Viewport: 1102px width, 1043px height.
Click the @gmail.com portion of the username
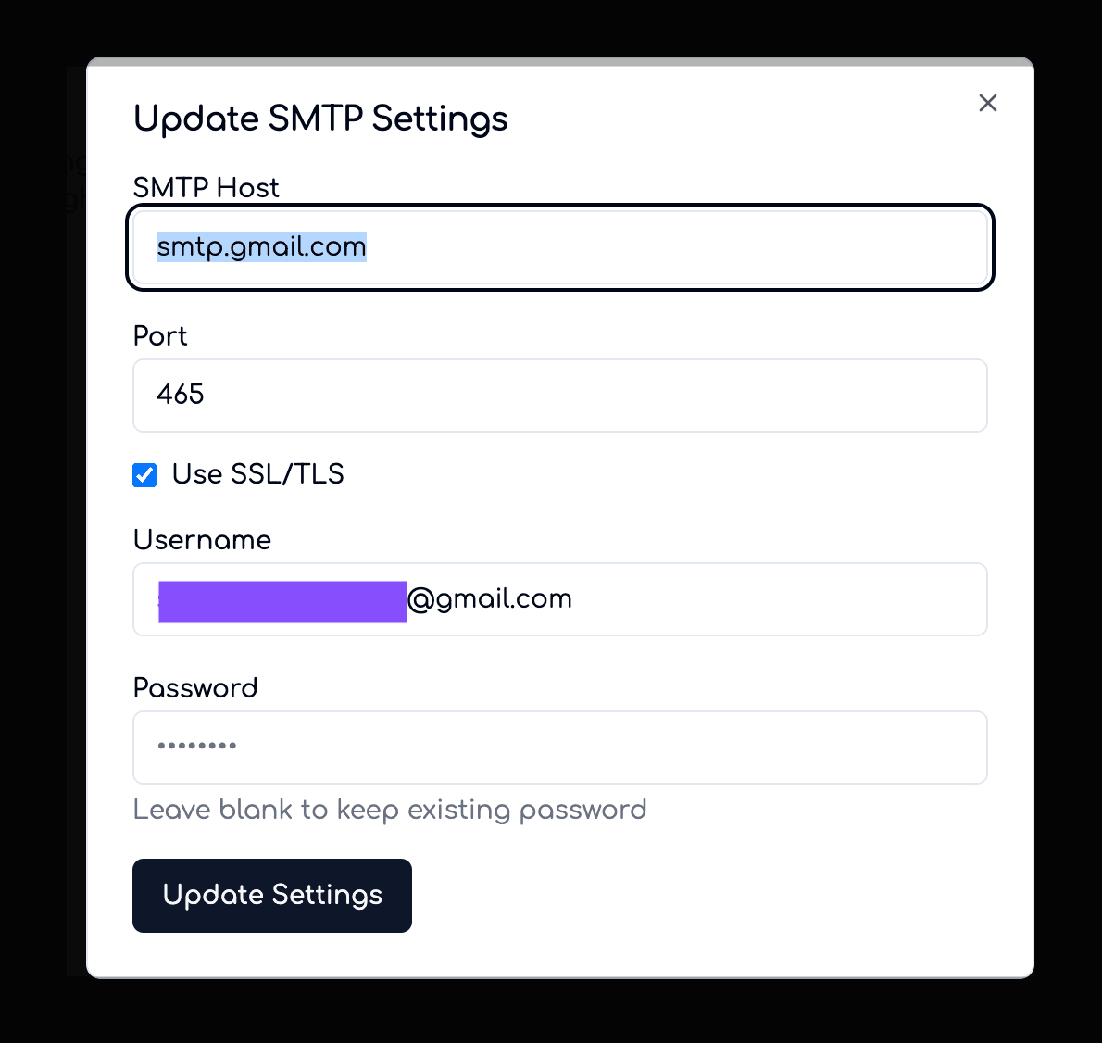pos(491,598)
